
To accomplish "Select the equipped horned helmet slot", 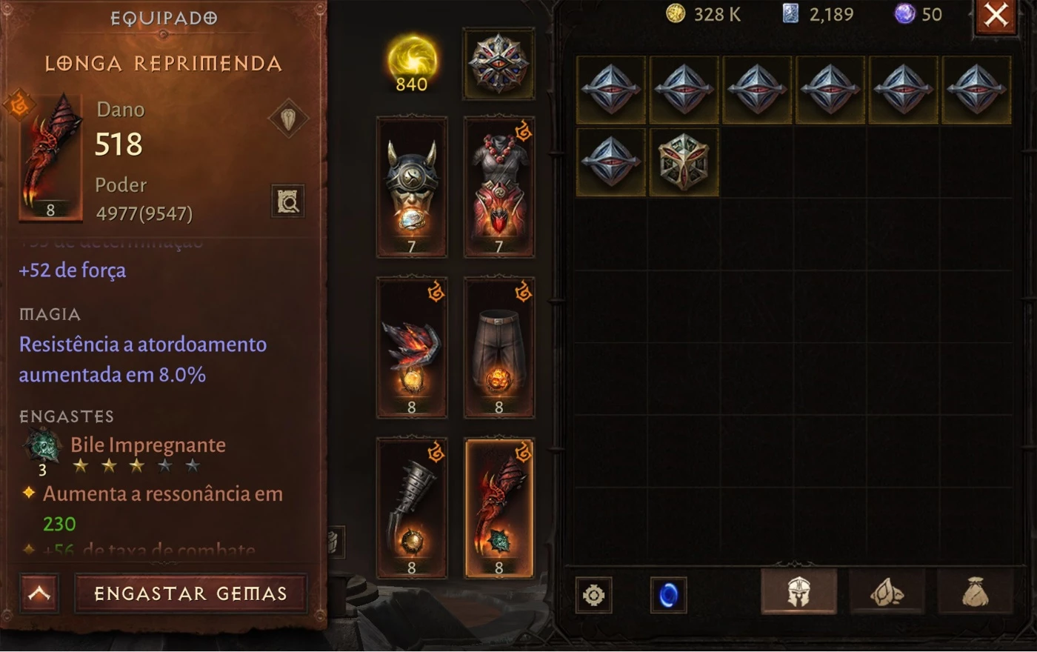I will tap(412, 187).
